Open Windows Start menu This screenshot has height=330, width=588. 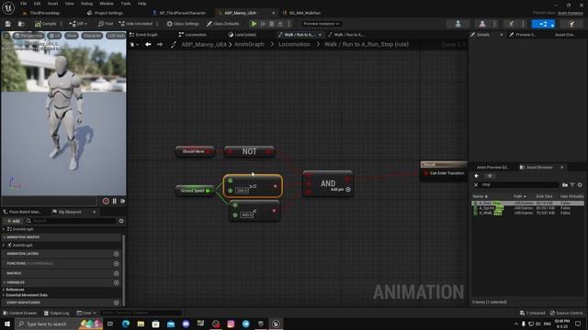coord(7,324)
